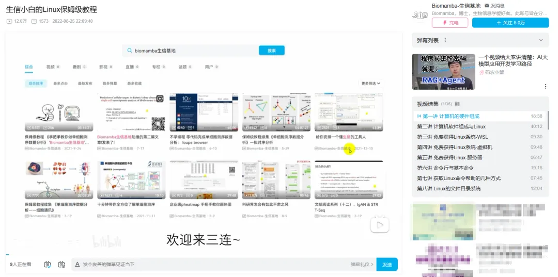Select the 话题 tab in the video
This screenshot has height=277, width=558.
[x=185, y=67]
